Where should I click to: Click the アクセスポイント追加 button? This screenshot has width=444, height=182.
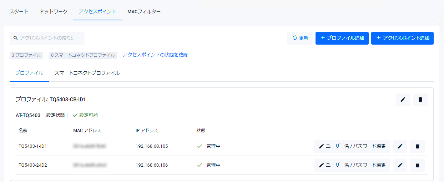pos(402,38)
